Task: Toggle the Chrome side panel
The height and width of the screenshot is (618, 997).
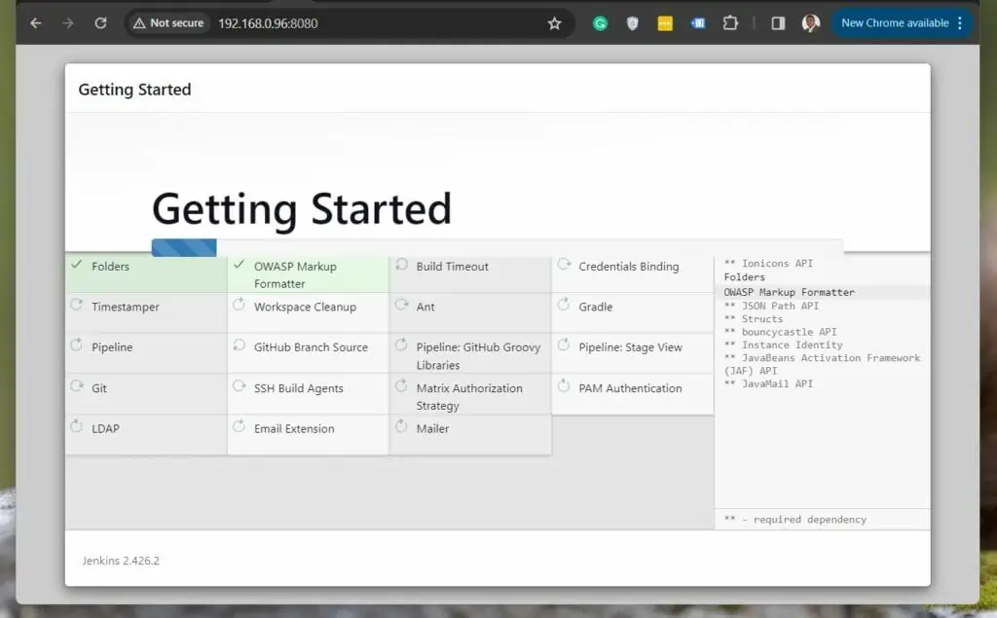Action: click(x=778, y=23)
